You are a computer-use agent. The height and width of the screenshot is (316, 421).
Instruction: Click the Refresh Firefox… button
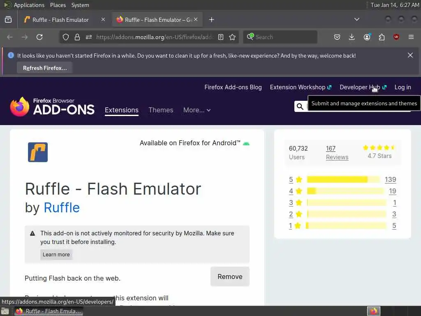(45, 68)
